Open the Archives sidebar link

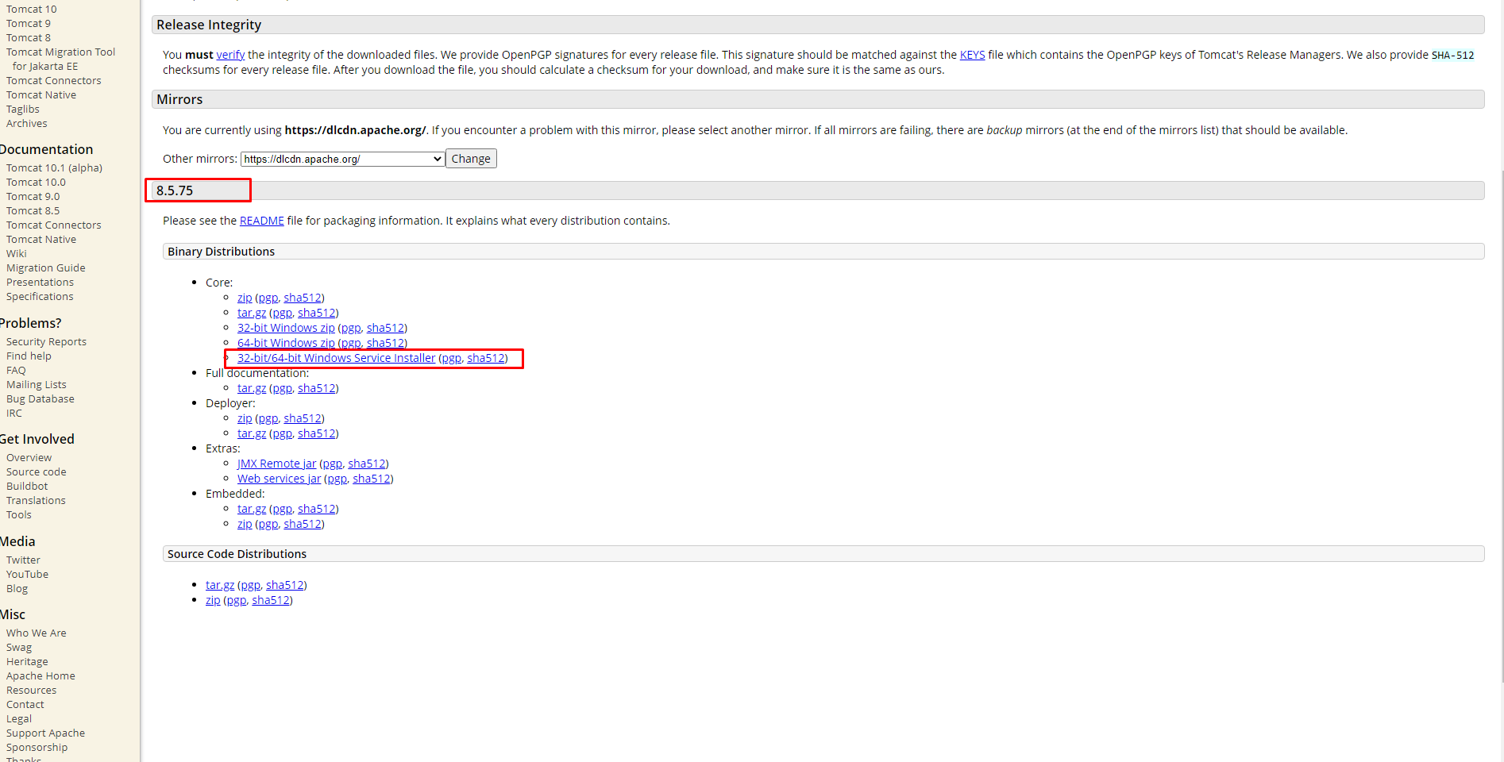[27, 124]
